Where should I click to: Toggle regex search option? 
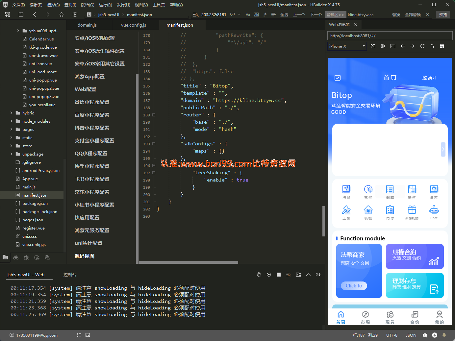click(x=265, y=14)
